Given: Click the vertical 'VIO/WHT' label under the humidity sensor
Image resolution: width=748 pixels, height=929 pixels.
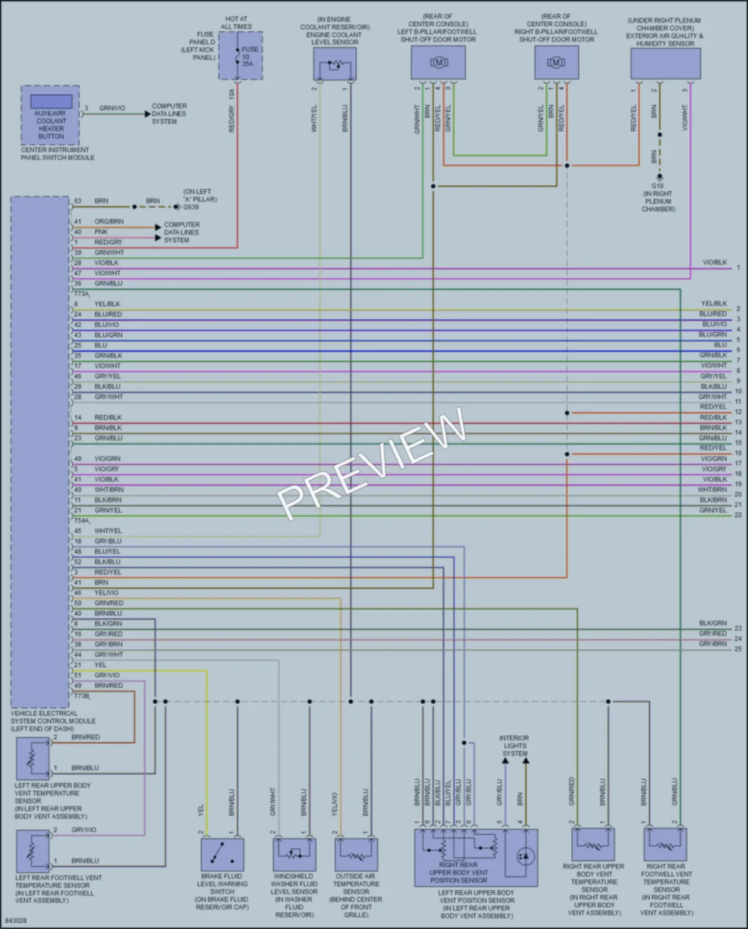Looking at the screenshot, I should pos(684,117).
